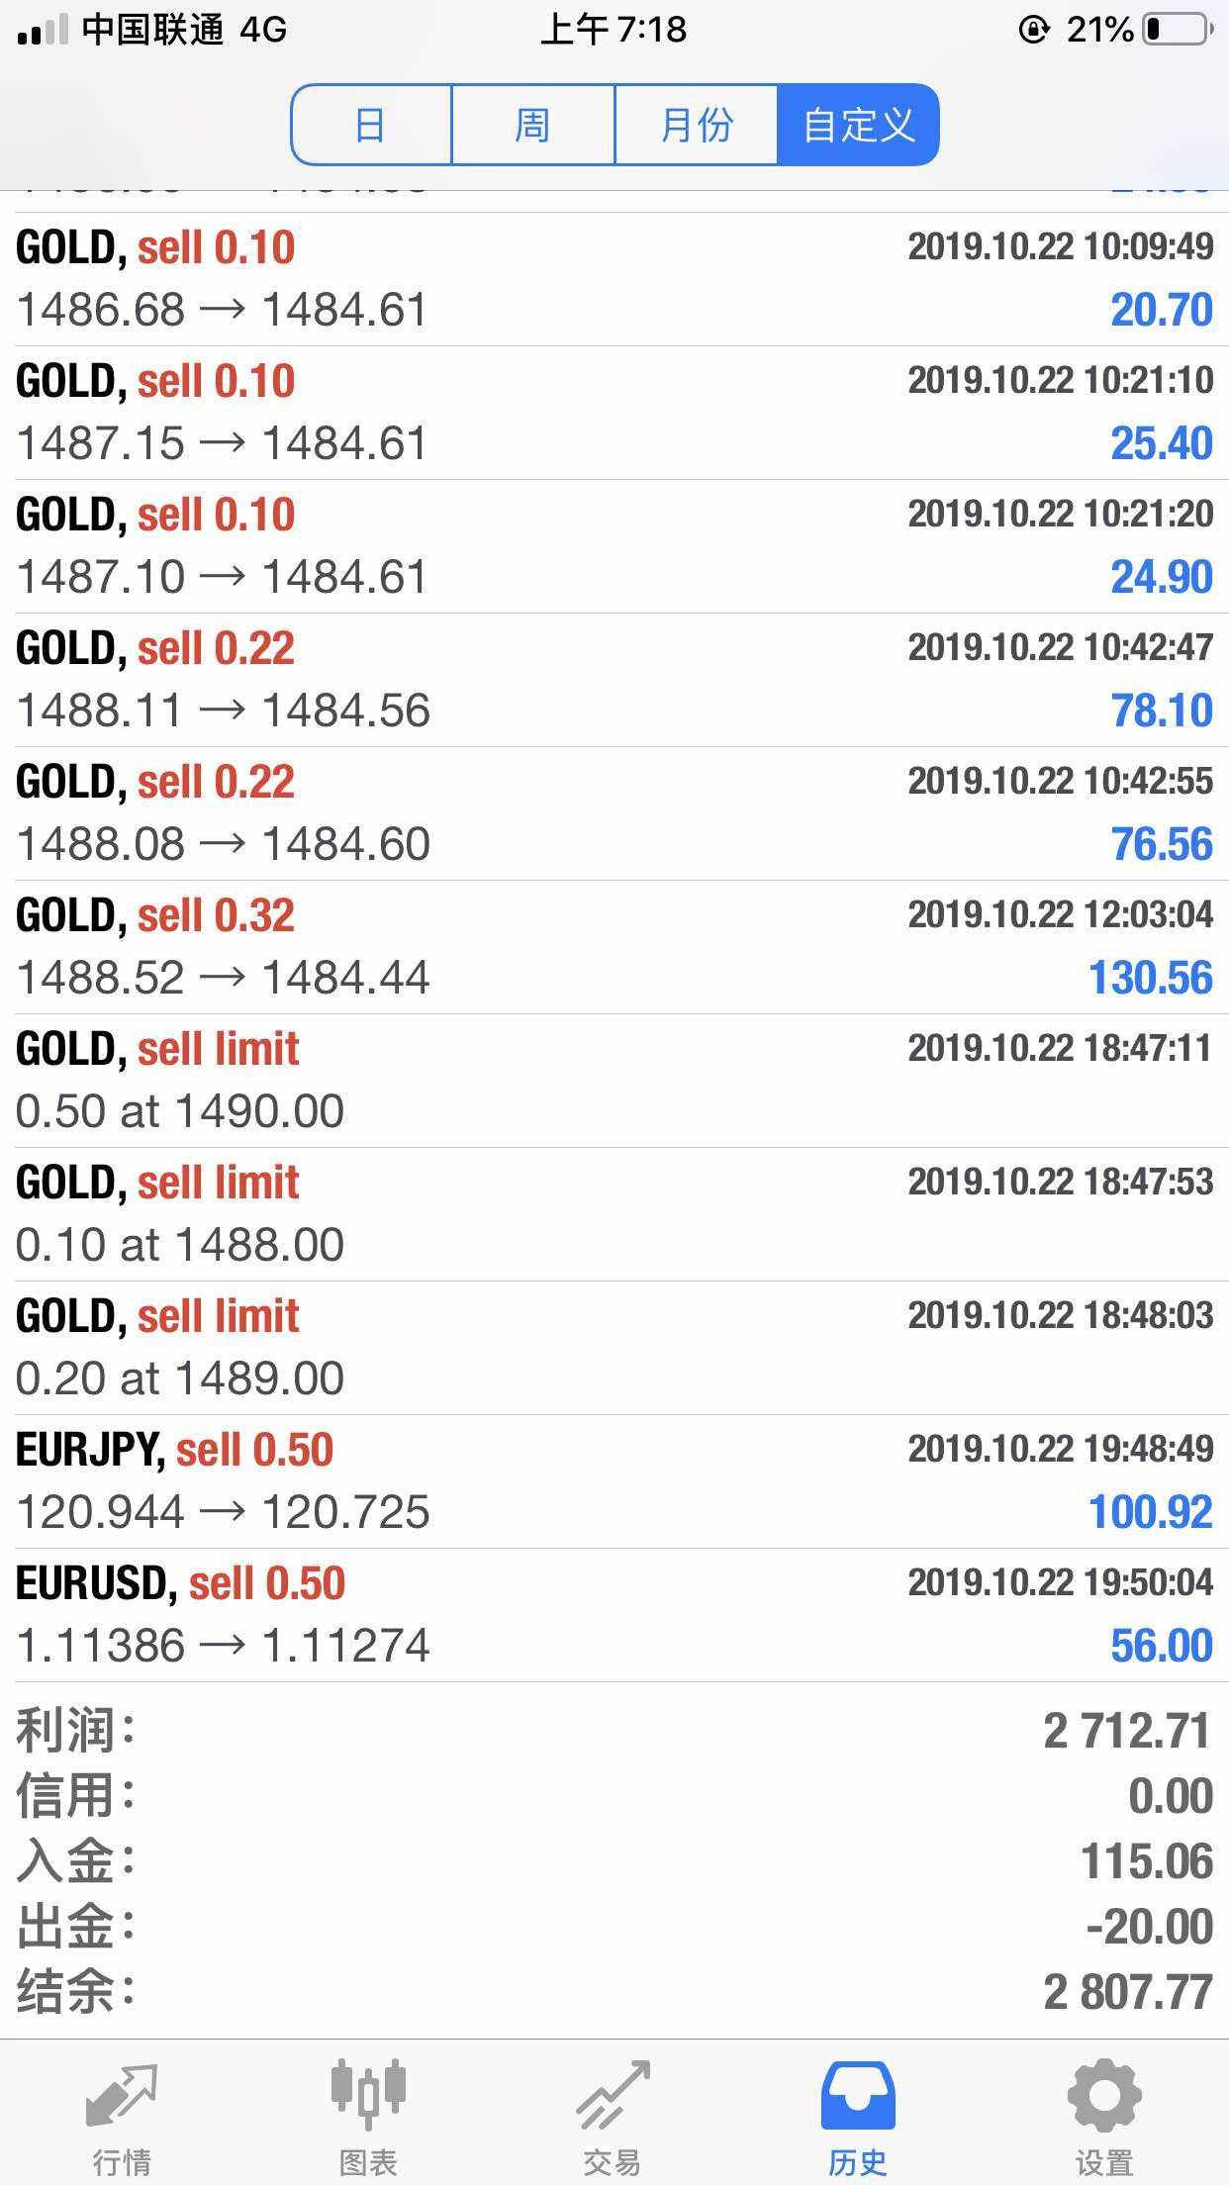Image resolution: width=1229 pixels, height=2185 pixels.
Task: Open the Trade (交易) tab icon
Action: (613, 2096)
